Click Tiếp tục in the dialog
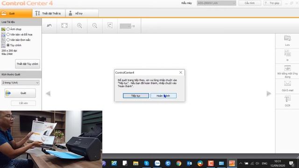 (136, 96)
